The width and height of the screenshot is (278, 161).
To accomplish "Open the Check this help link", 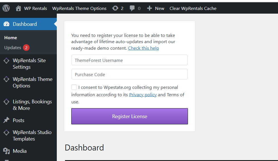I will click(143, 48).
